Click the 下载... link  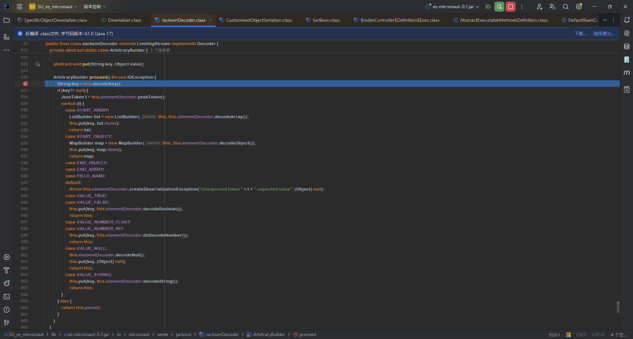[x=581, y=34]
